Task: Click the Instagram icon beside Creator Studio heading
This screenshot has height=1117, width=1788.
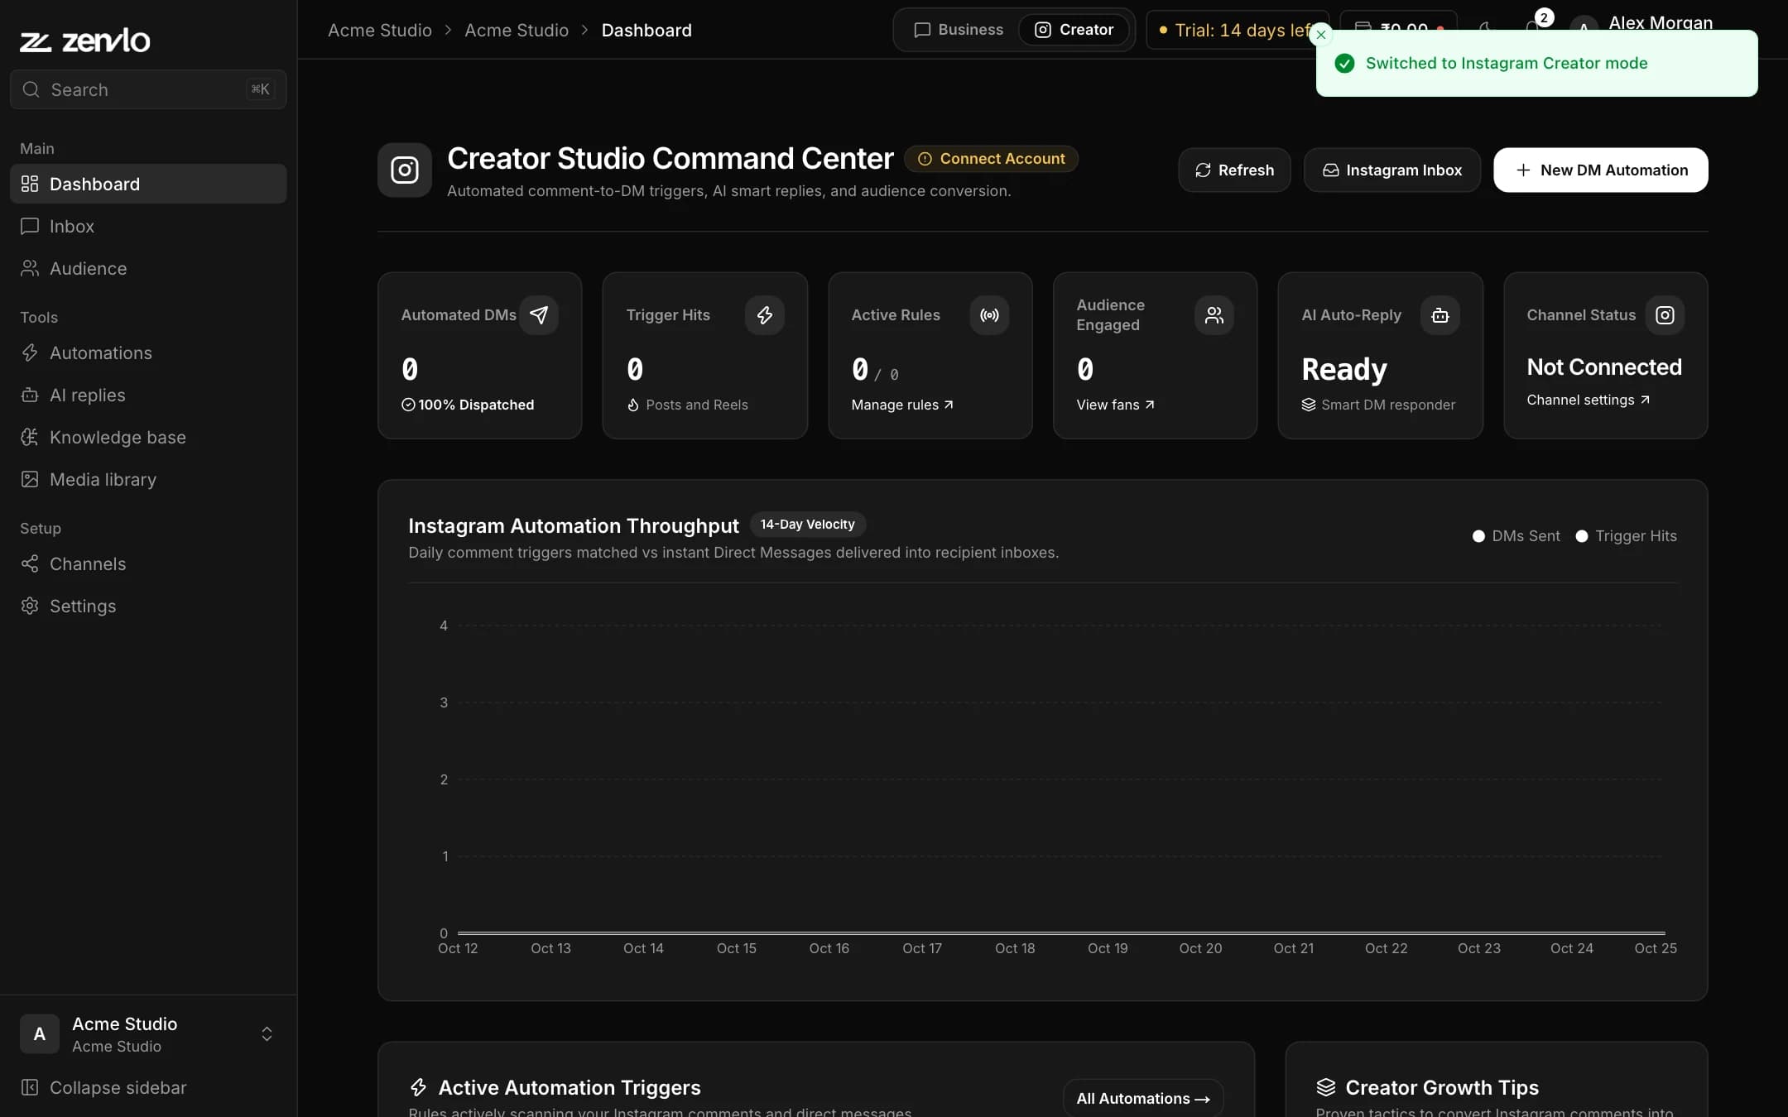Action: coord(405,170)
